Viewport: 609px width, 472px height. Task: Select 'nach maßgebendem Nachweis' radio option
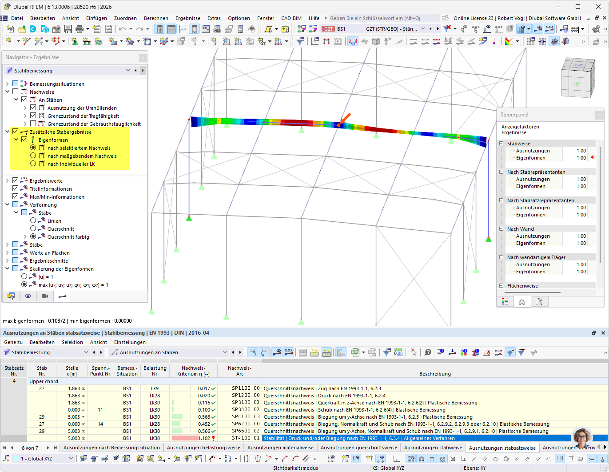(x=33, y=156)
